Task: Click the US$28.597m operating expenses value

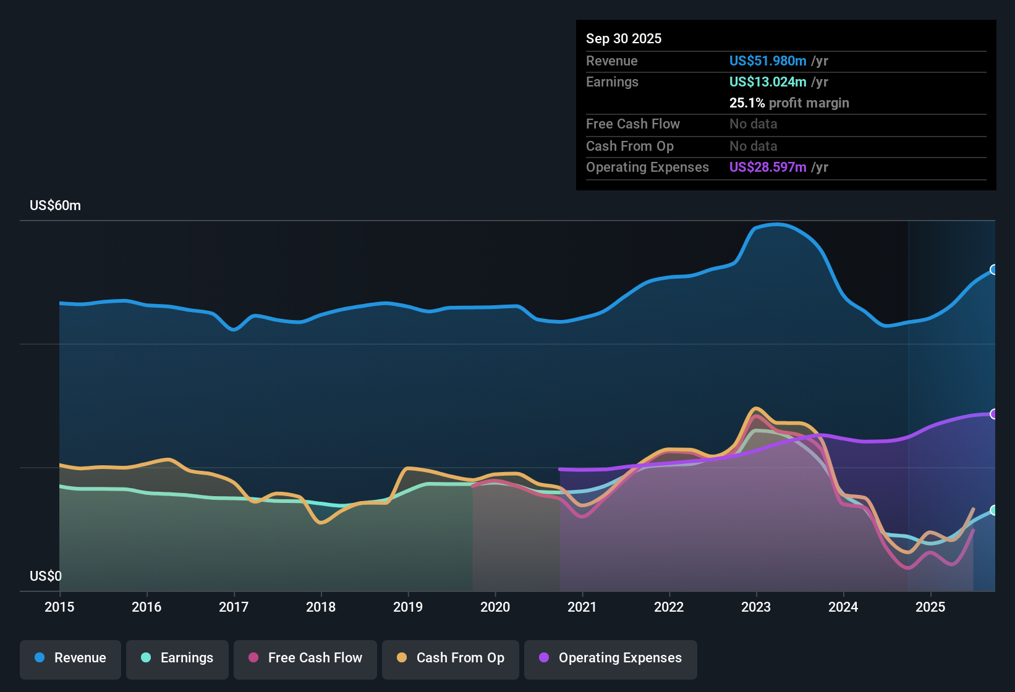Action: click(x=768, y=167)
